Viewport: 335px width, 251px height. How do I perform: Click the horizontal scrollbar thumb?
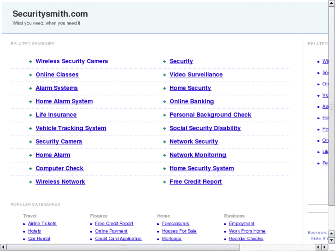coord(123,247)
